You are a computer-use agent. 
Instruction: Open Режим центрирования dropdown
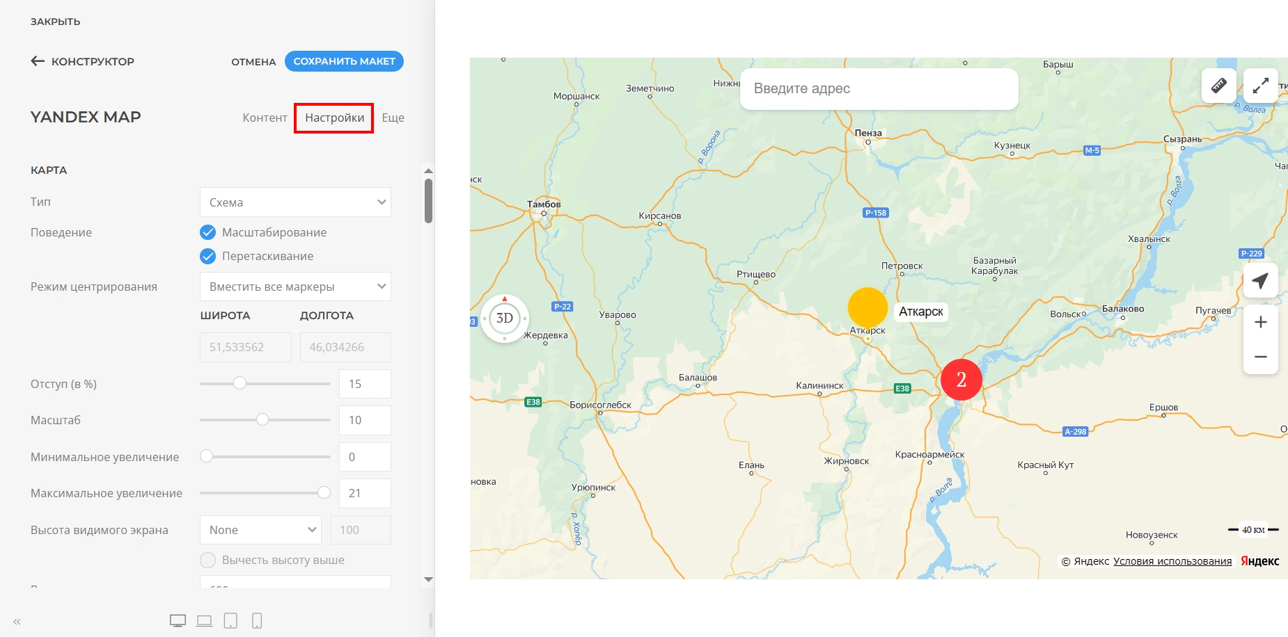295,287
